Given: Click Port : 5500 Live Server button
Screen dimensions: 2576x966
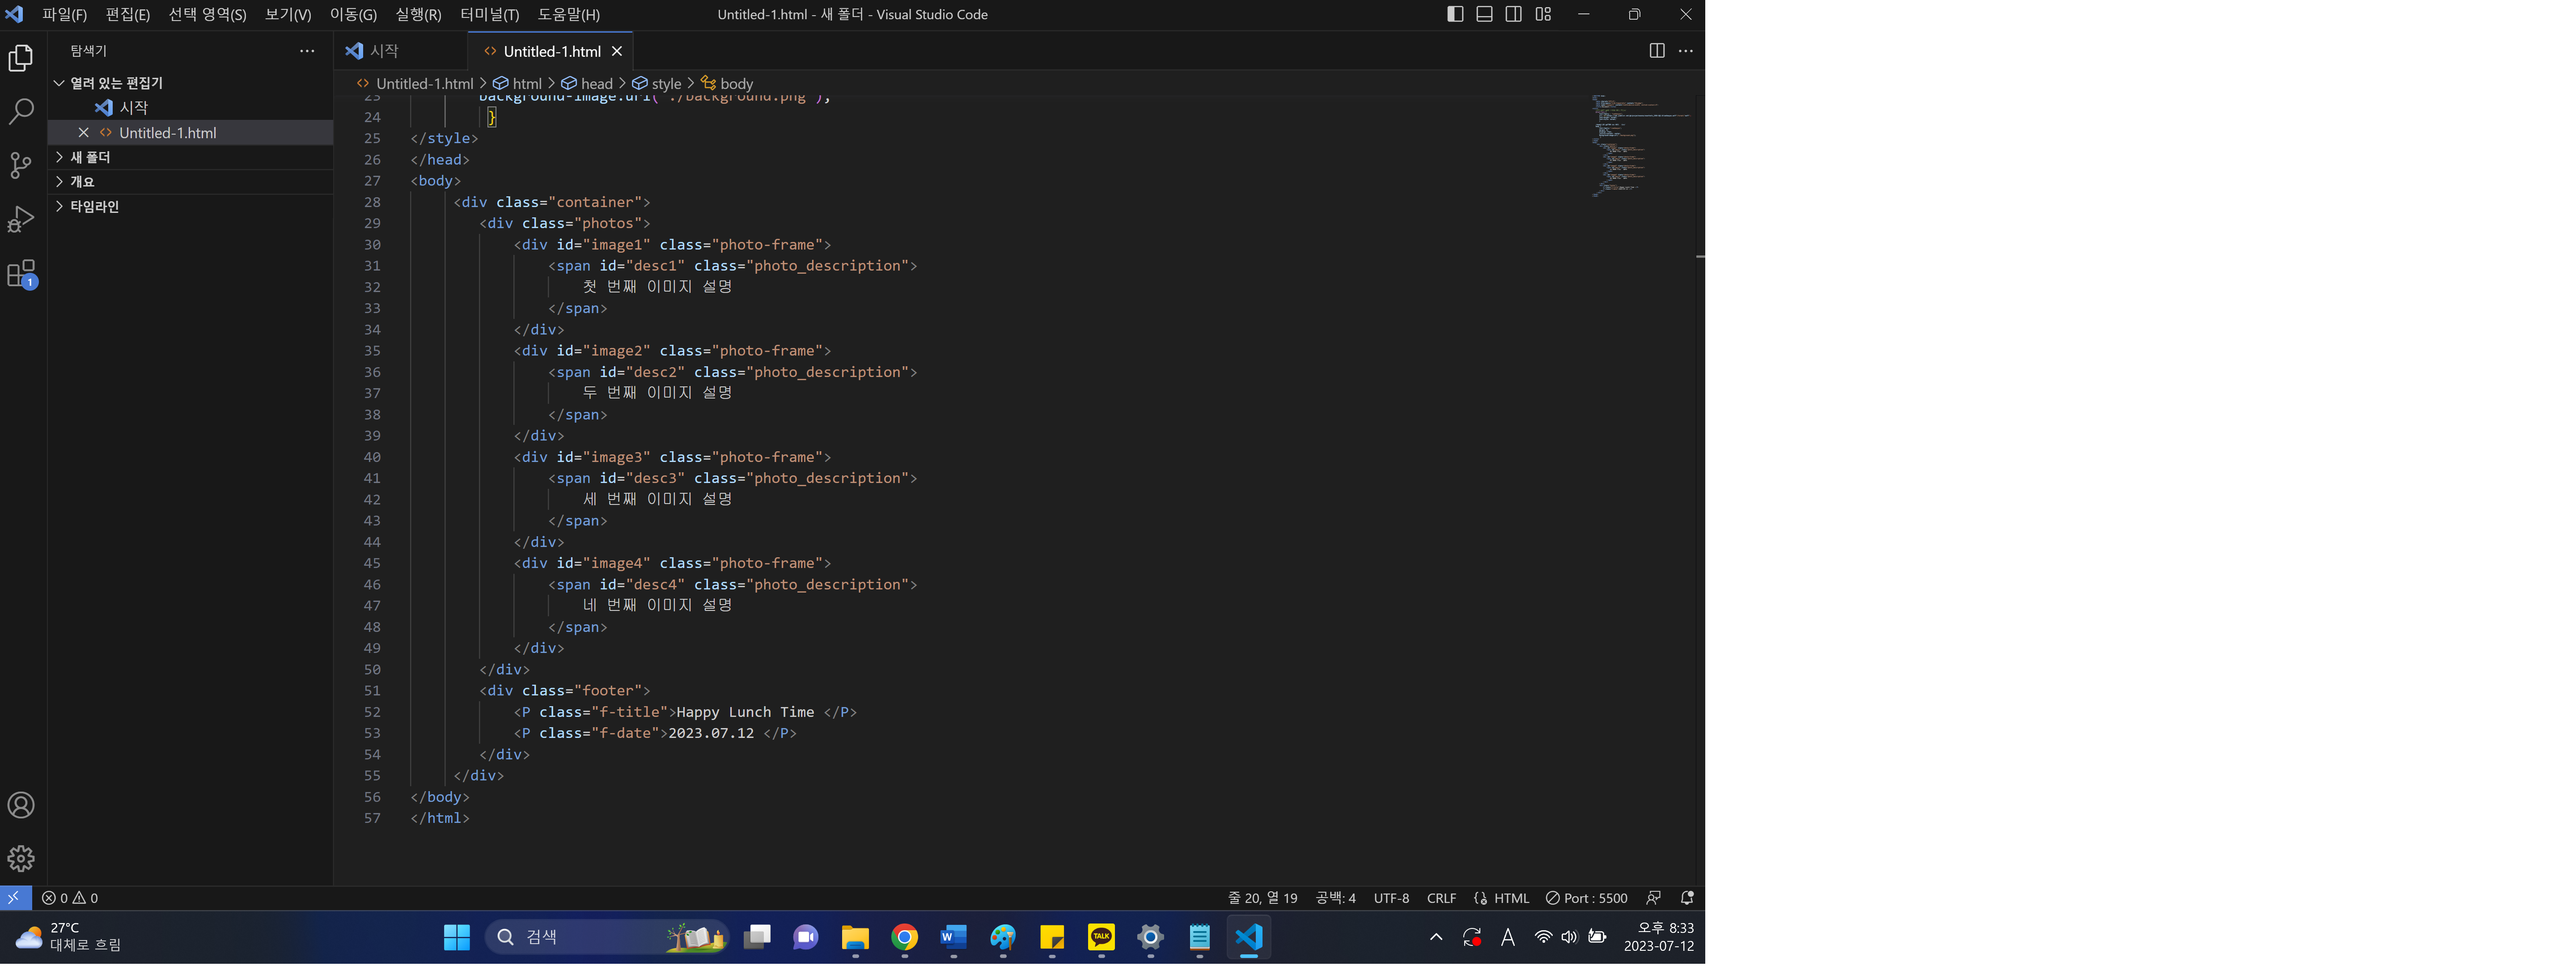Looking at the screenshot, I should (x=1587, y=898).
